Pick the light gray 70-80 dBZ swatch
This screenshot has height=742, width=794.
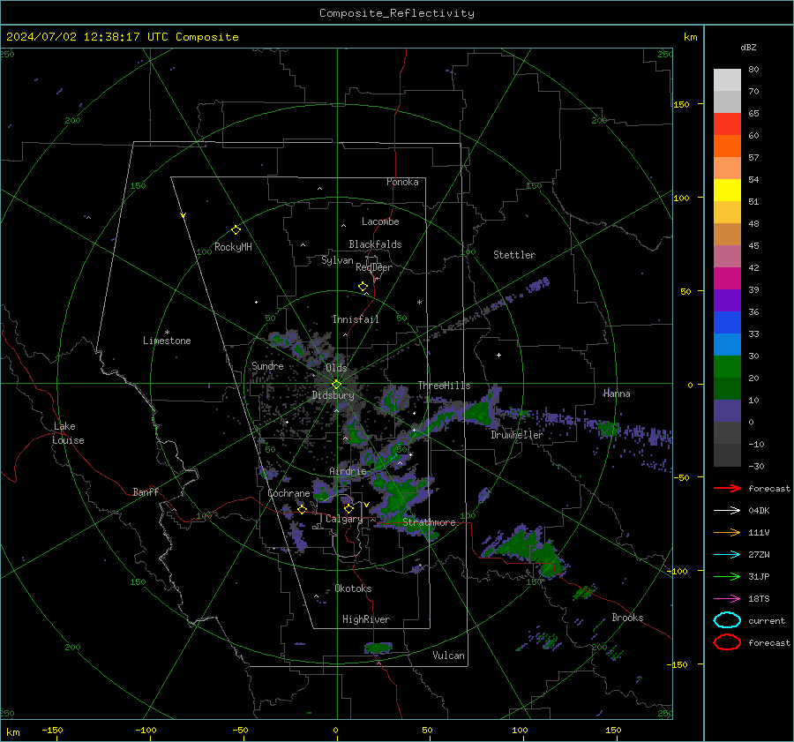727,80
